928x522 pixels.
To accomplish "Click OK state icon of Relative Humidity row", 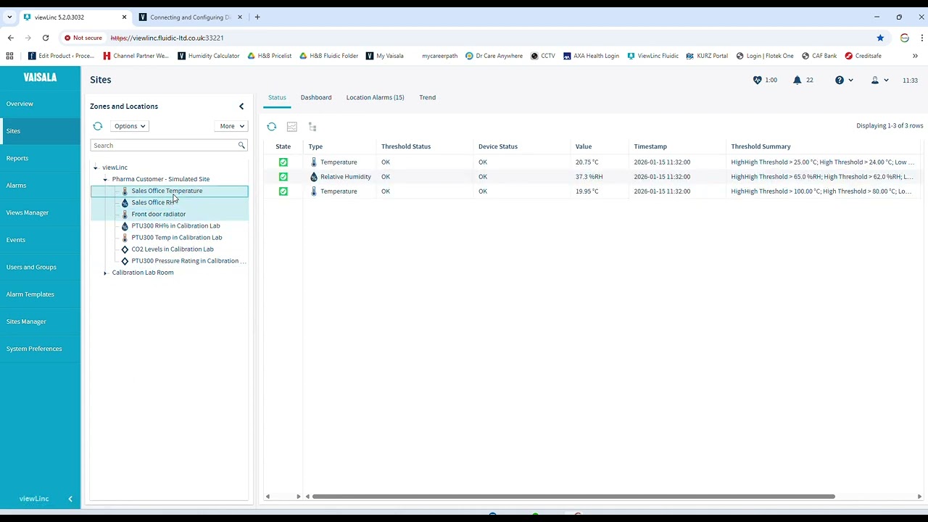I will point(283,177).
